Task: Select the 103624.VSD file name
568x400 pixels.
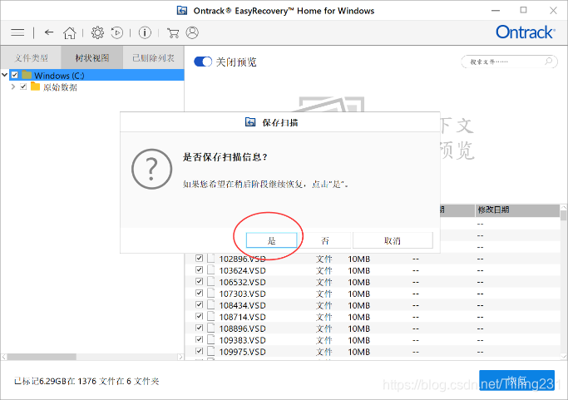Action: (x=242, y=270)
